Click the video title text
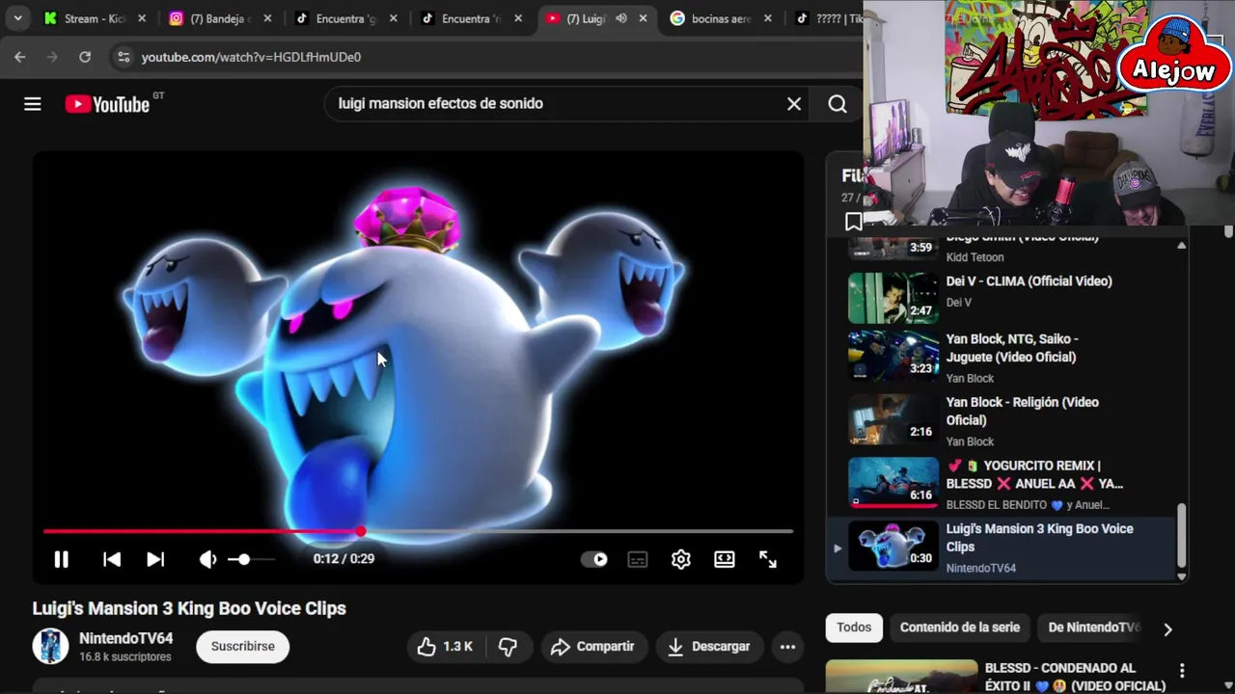 click(189, 608)
